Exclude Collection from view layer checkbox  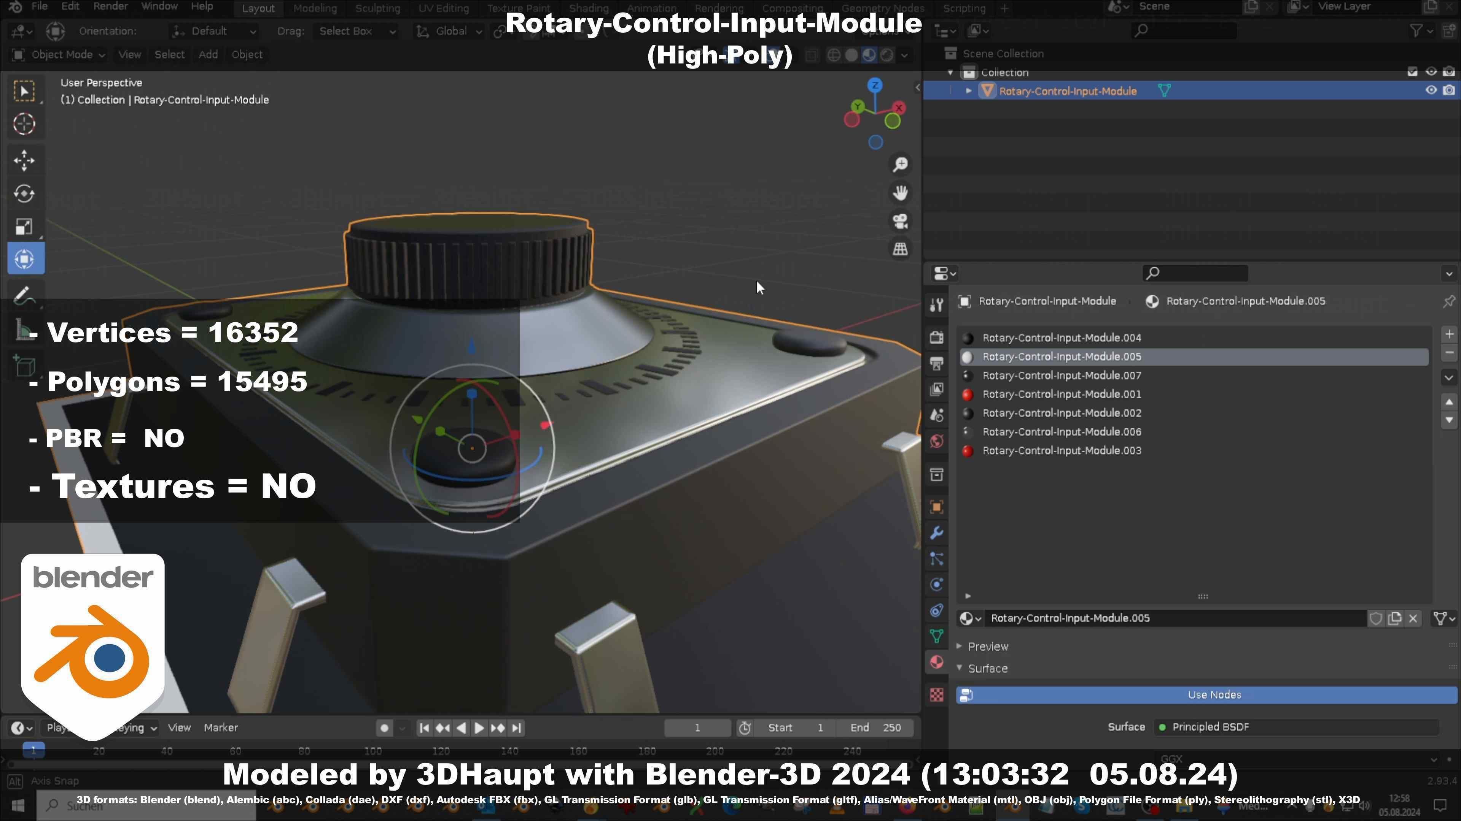tap(1412, 72)
